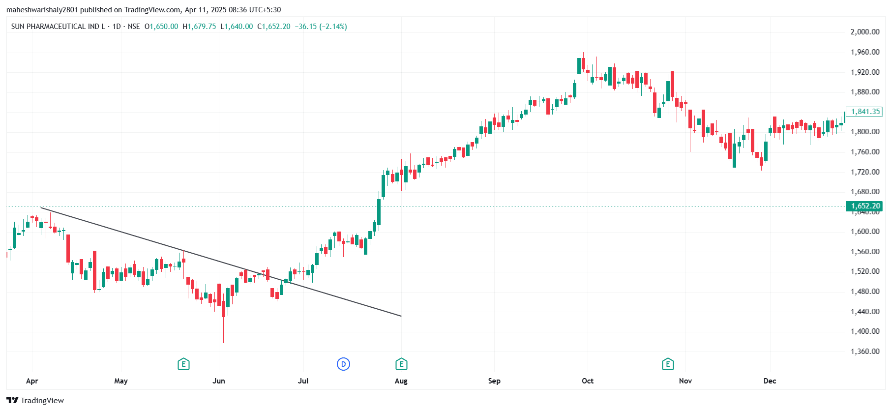Click the Oct label on time axis
The image size is (892, 411).
[x=588, y=381]
